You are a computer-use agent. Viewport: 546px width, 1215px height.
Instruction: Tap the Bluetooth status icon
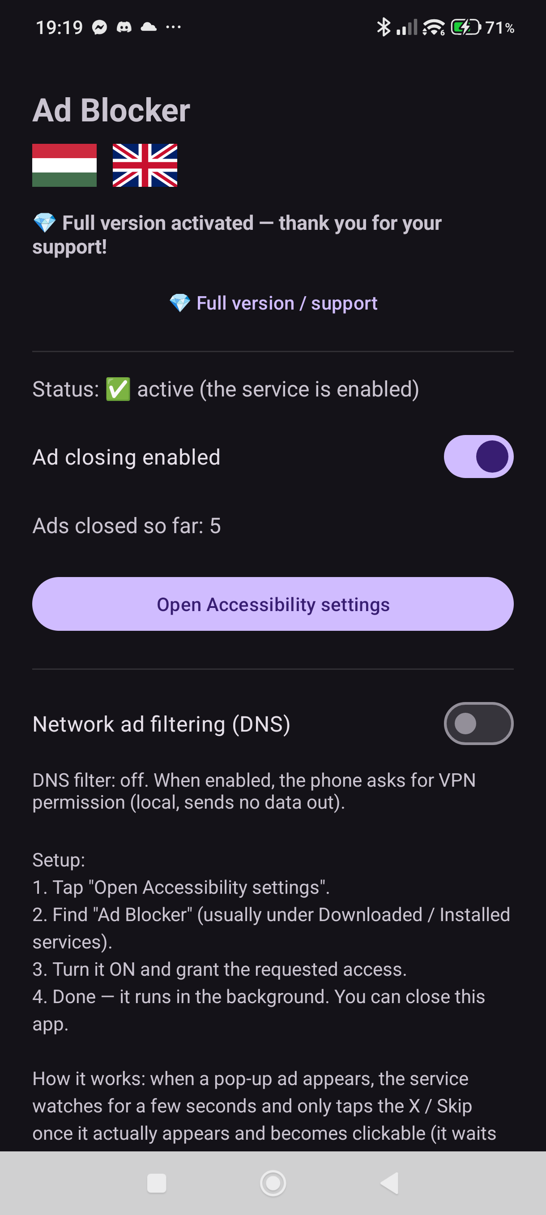pyautogui.click(x=384, y=27)
